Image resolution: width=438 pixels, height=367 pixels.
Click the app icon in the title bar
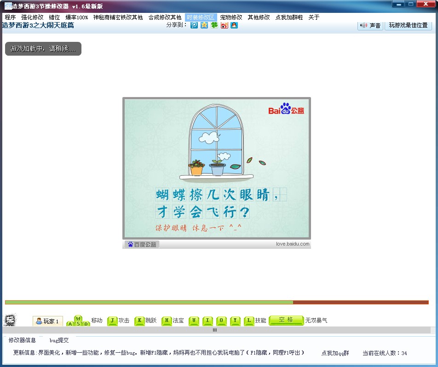[8, 6]
